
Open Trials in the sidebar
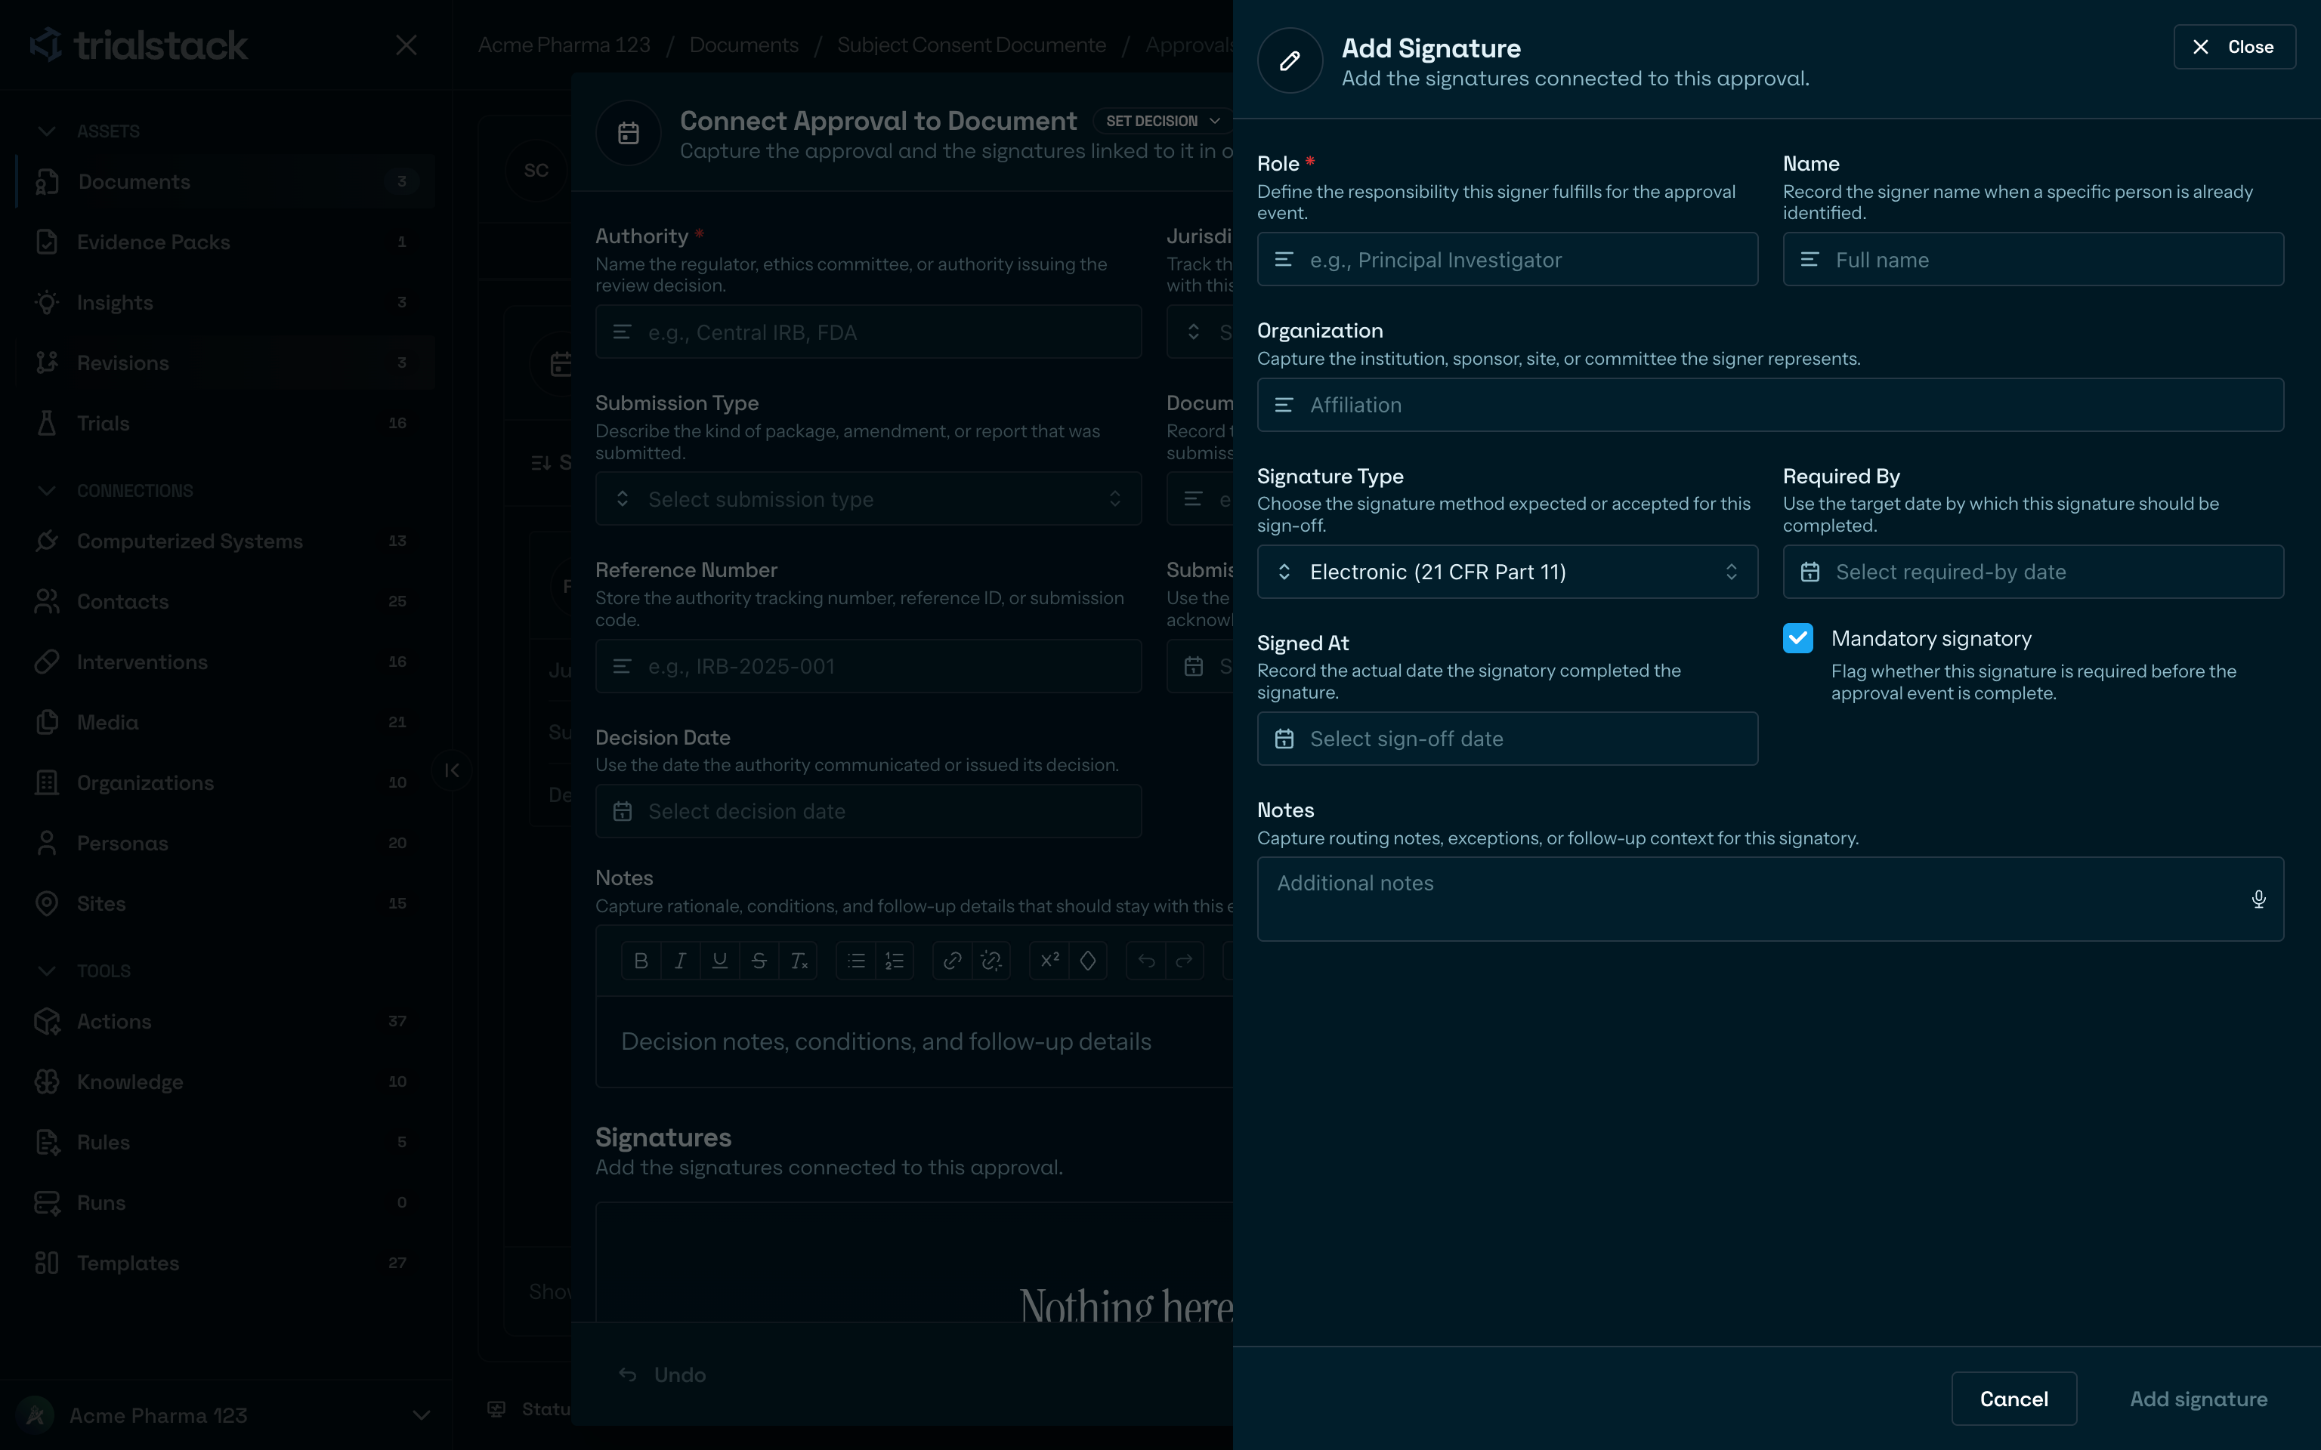coord(224,424)
